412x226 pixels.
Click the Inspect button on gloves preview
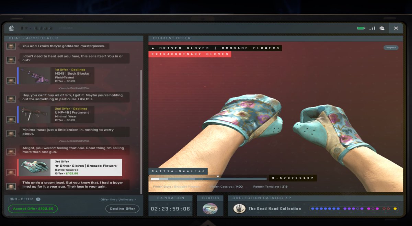(391, 48)
